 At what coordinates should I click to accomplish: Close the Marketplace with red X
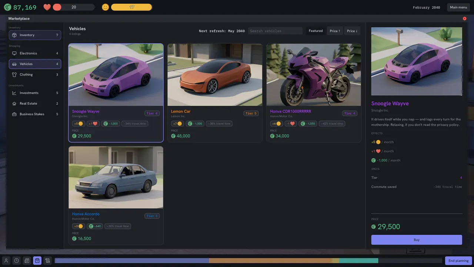click(x=464, y=19)
